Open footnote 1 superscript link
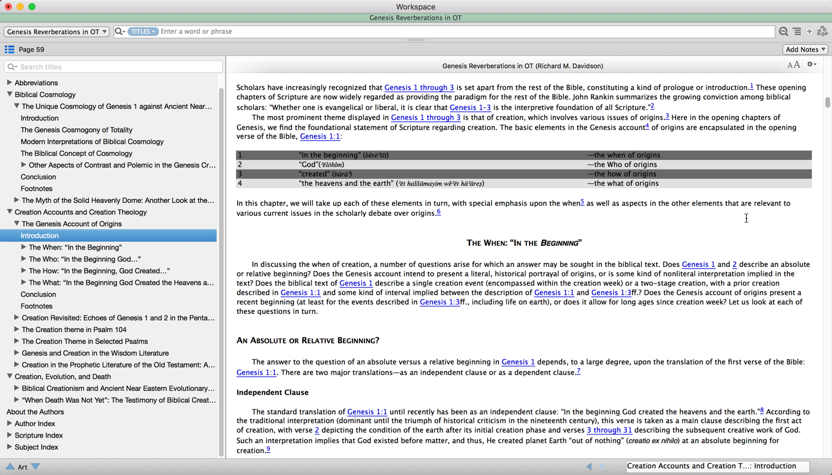Screen dimensions: 832x475 (x=751, y=86)
